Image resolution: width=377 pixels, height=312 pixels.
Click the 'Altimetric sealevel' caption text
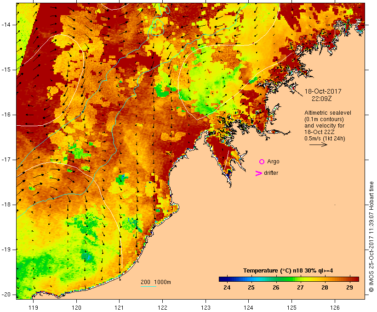tap(328, 113)
